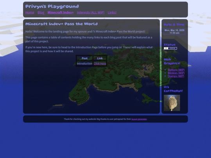Open Blinkies (WIP) link
Image resolution: width=211 pixels, height=158 pixels.
(x=176, y=73)
